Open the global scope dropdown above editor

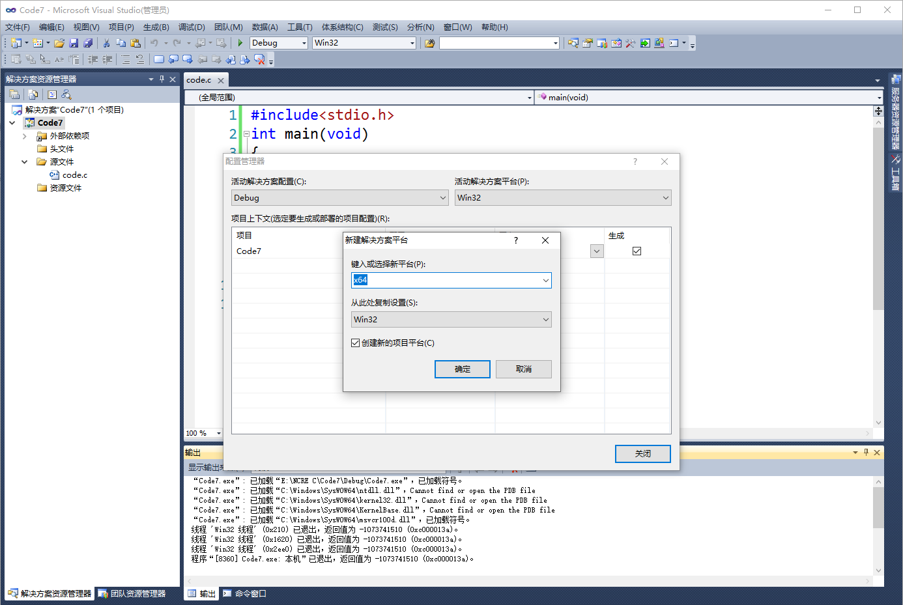(x=529, y=97)
